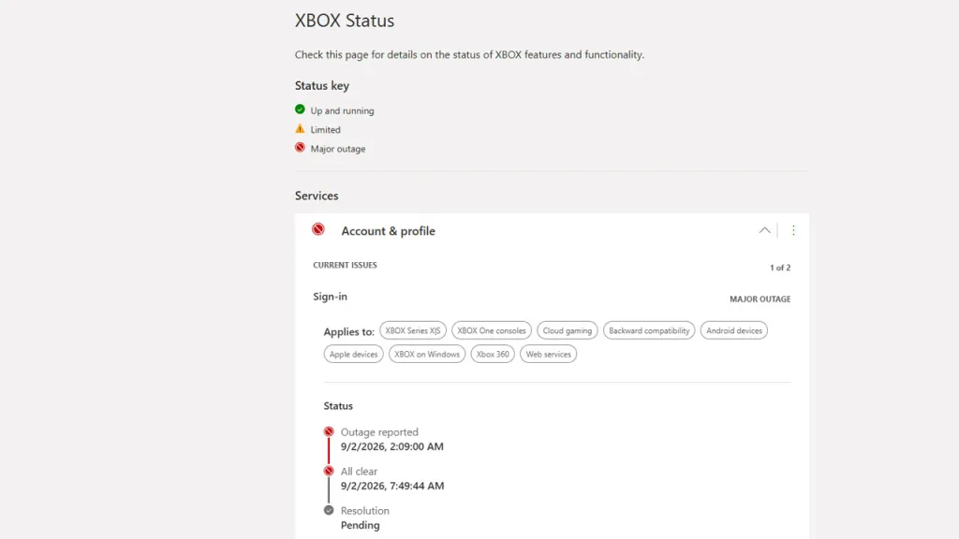Click the yellow Limited warning icon

[x=300, y=129]
